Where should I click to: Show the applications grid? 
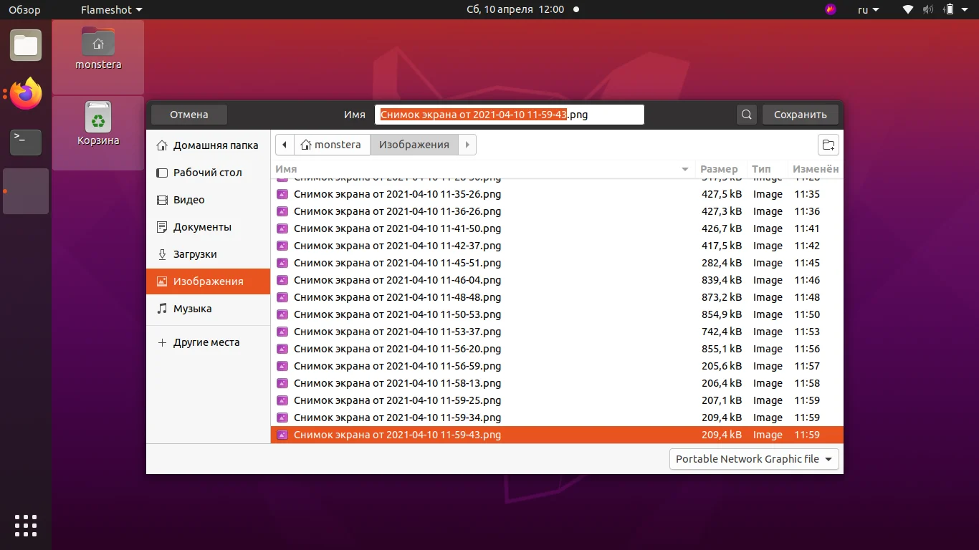point(26,525)
